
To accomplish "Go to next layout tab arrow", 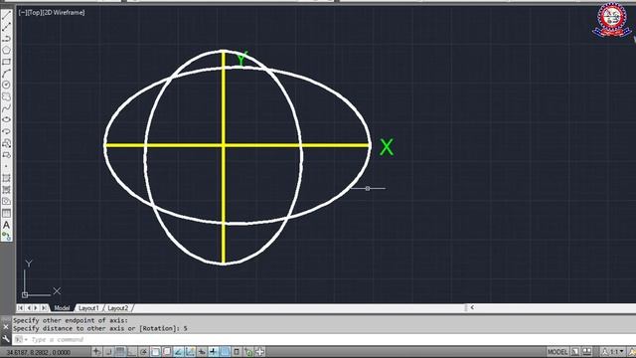I will click(x=36, y=308).
